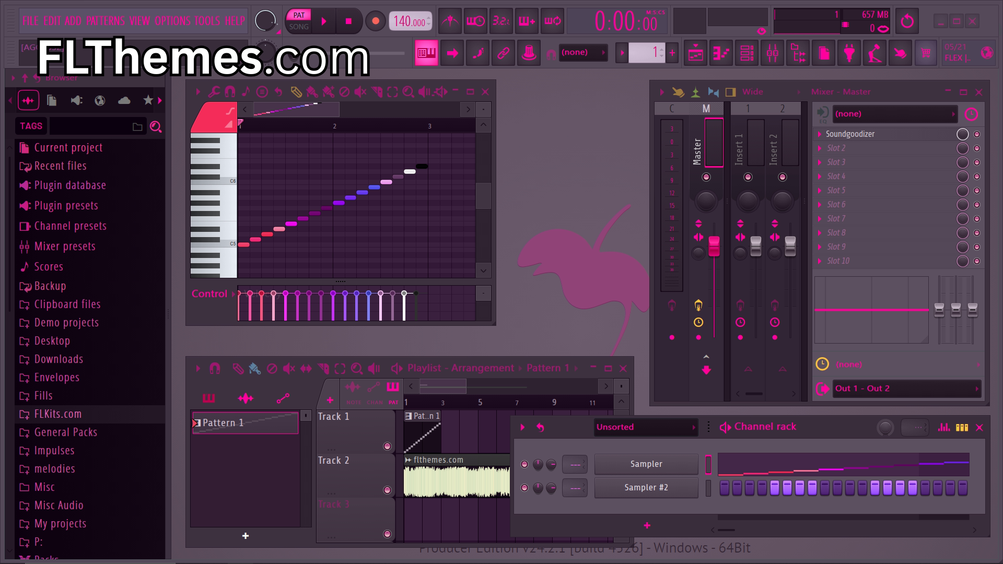Stop playback with the stop button
The image size is (1003, 564).
click(x=348, y=21)
